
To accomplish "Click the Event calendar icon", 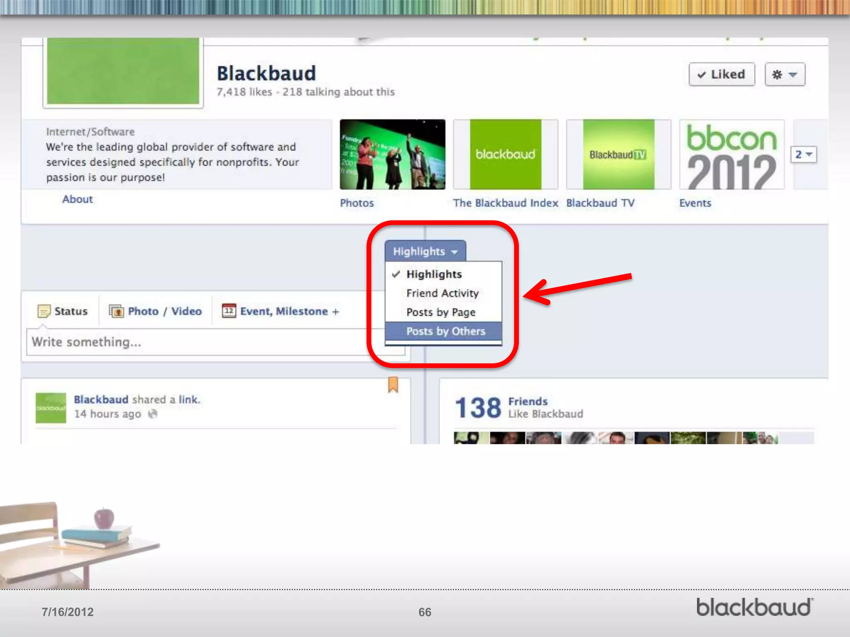I will point(229,311).
